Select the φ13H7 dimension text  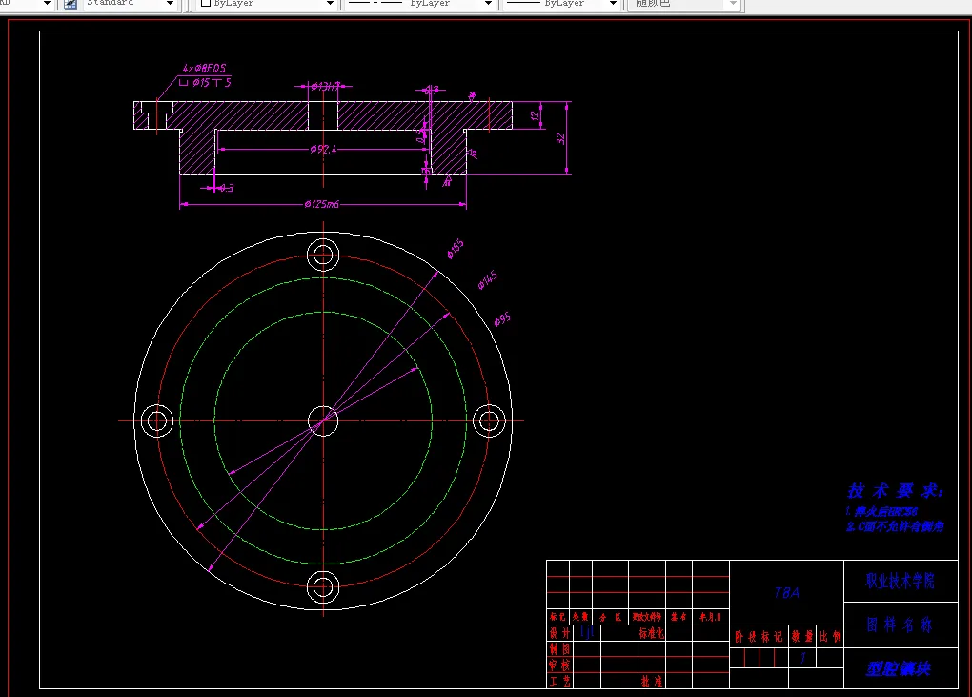coord(325,86)
